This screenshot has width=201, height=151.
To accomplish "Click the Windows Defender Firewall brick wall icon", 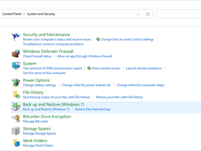I will coord(16,54).
